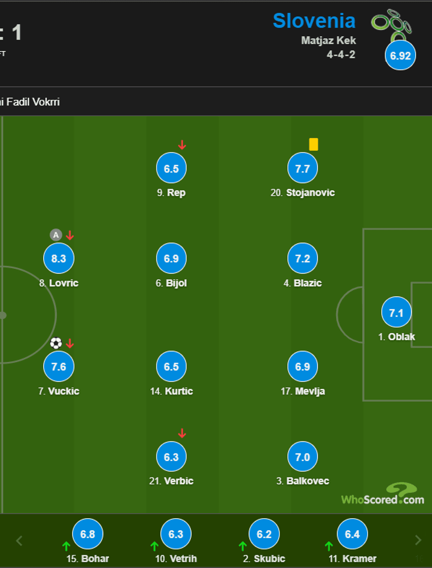Click Balkovec's 7.0 rating circle
The image size is (432, 568).
pyautogui.click(x=302, y=457)
